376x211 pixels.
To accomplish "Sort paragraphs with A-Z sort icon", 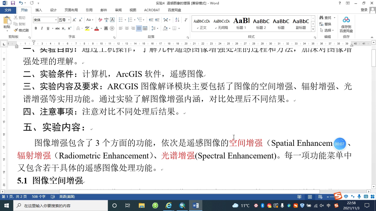I will pos(177,20).
